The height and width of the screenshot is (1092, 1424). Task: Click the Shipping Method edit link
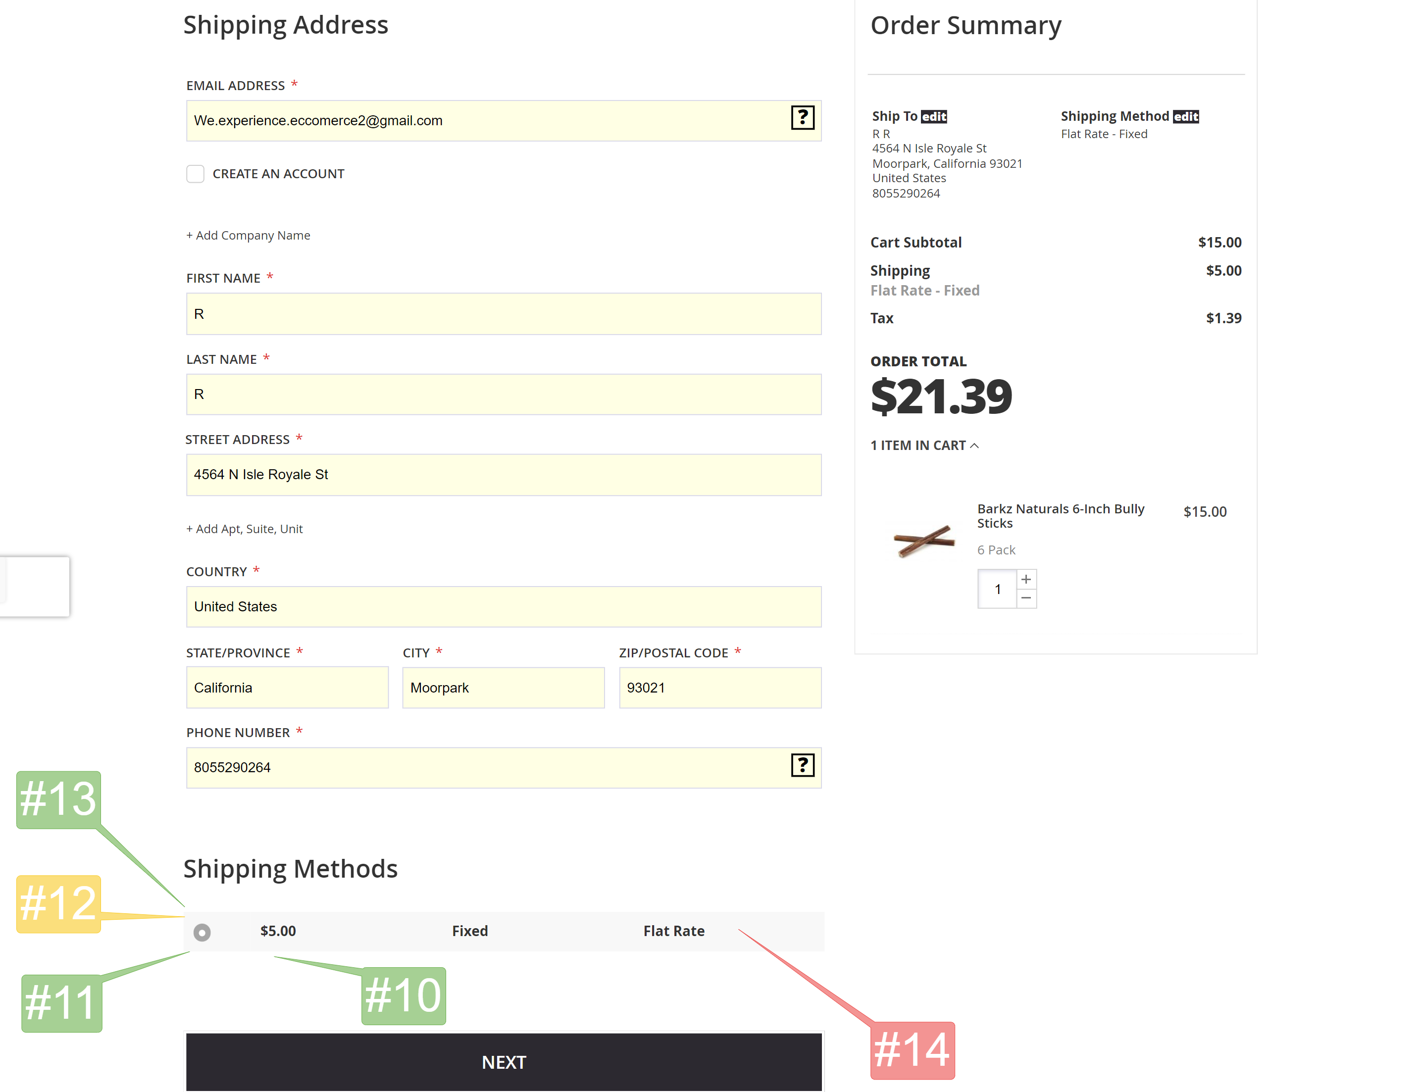pos(1185,116)
